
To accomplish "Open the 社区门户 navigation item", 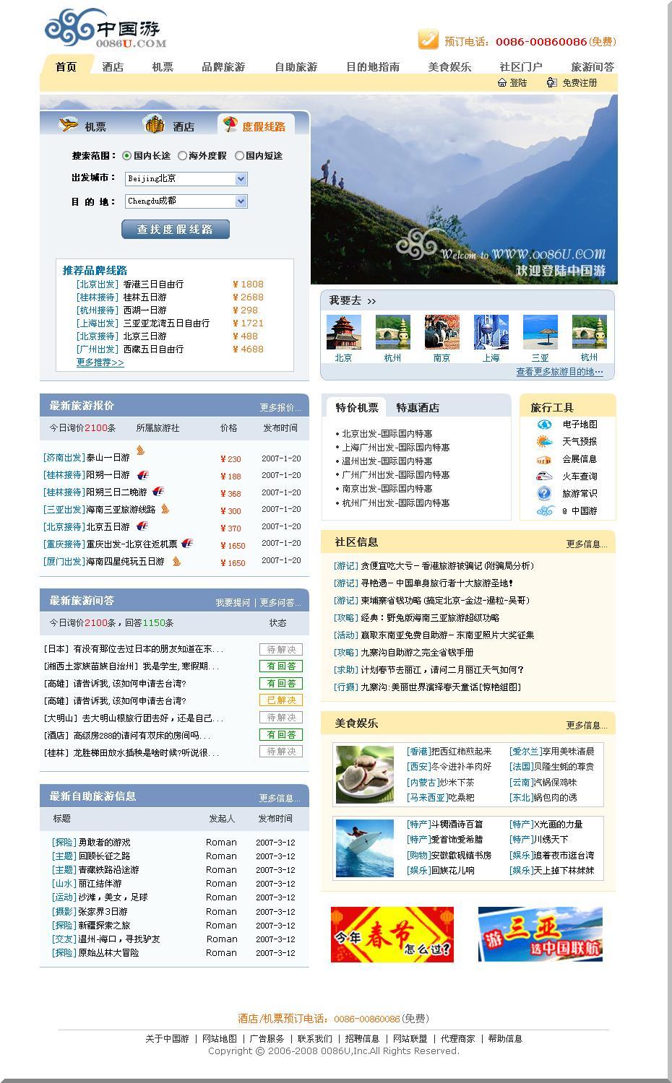I will click(521, 66).
